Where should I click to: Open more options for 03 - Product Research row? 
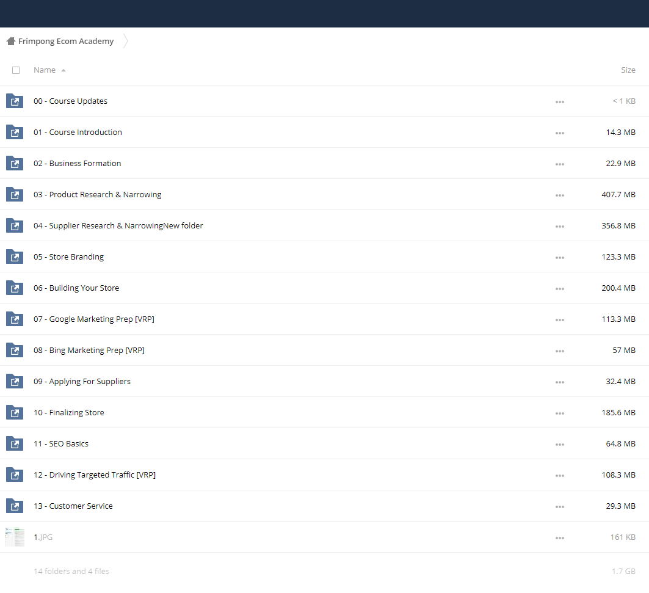pyautogui.click(x=560, y=195)
